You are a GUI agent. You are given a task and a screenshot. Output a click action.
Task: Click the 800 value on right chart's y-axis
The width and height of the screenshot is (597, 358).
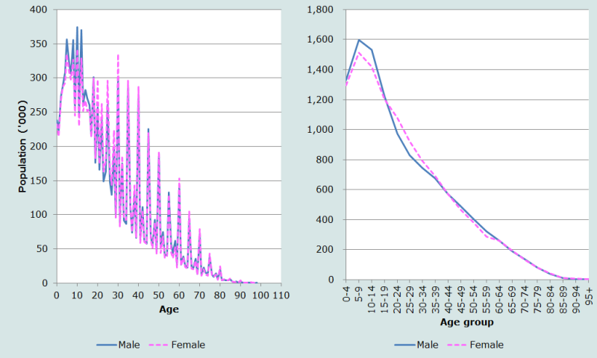click(325, 160)
